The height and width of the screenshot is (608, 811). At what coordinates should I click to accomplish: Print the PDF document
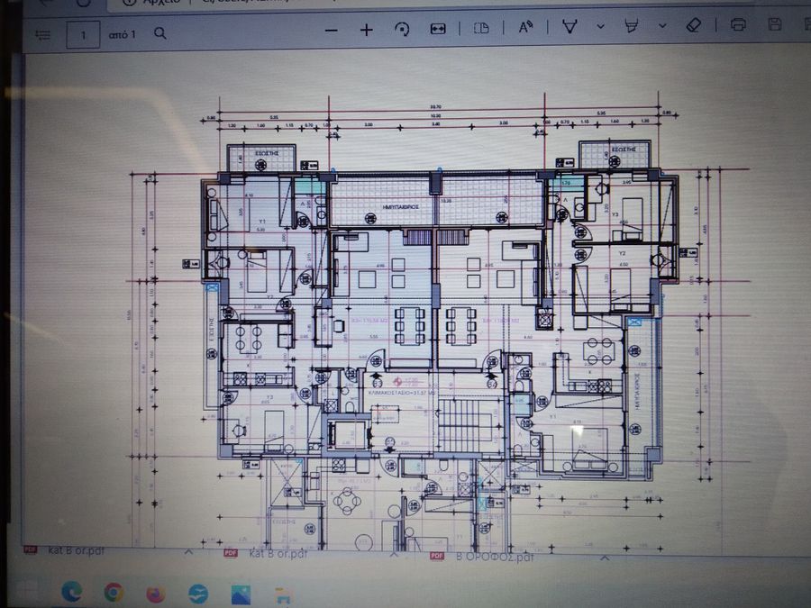[738, 24]
